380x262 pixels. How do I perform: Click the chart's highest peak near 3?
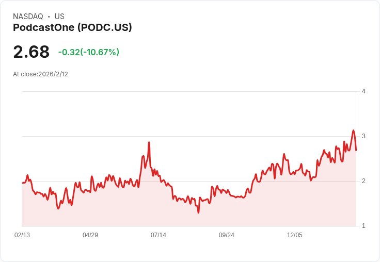click(x=353, y=130)
